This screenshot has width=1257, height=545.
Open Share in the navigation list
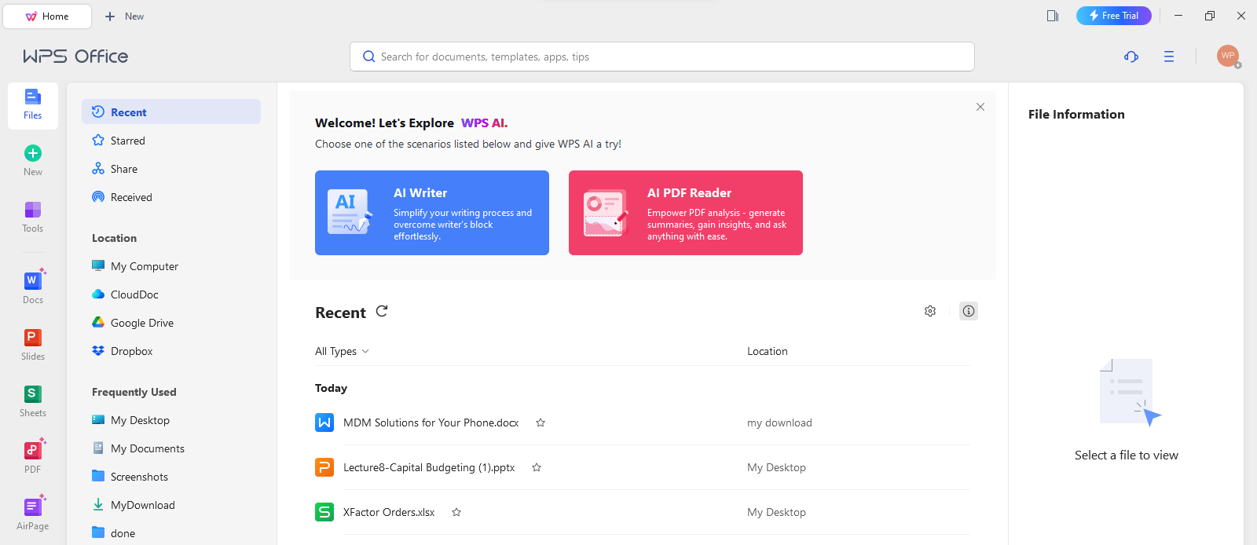[x=171, y=169]
